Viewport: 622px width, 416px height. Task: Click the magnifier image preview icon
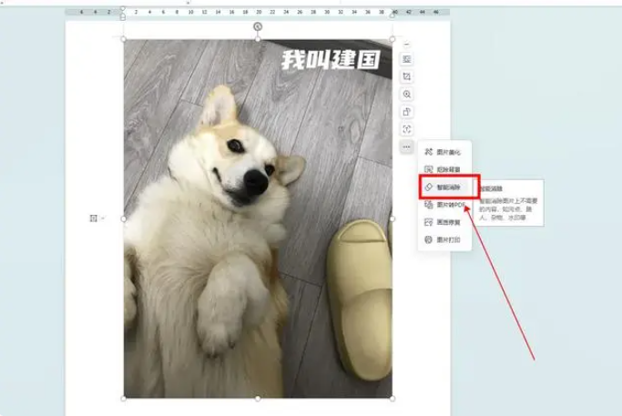tap(406, 95)
